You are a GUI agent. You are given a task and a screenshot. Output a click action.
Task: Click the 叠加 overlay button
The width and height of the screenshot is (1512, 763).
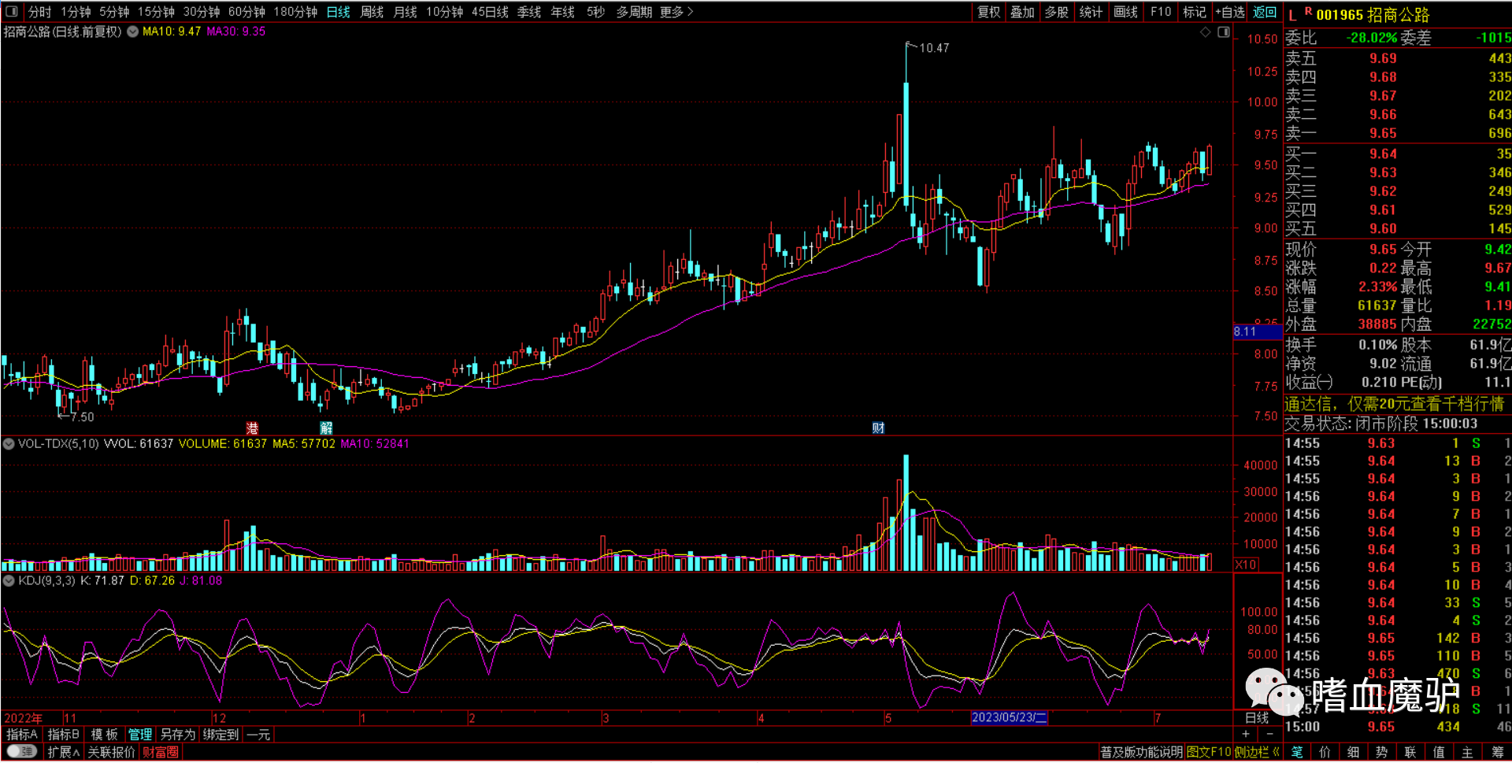click(x=1022, y=12)
